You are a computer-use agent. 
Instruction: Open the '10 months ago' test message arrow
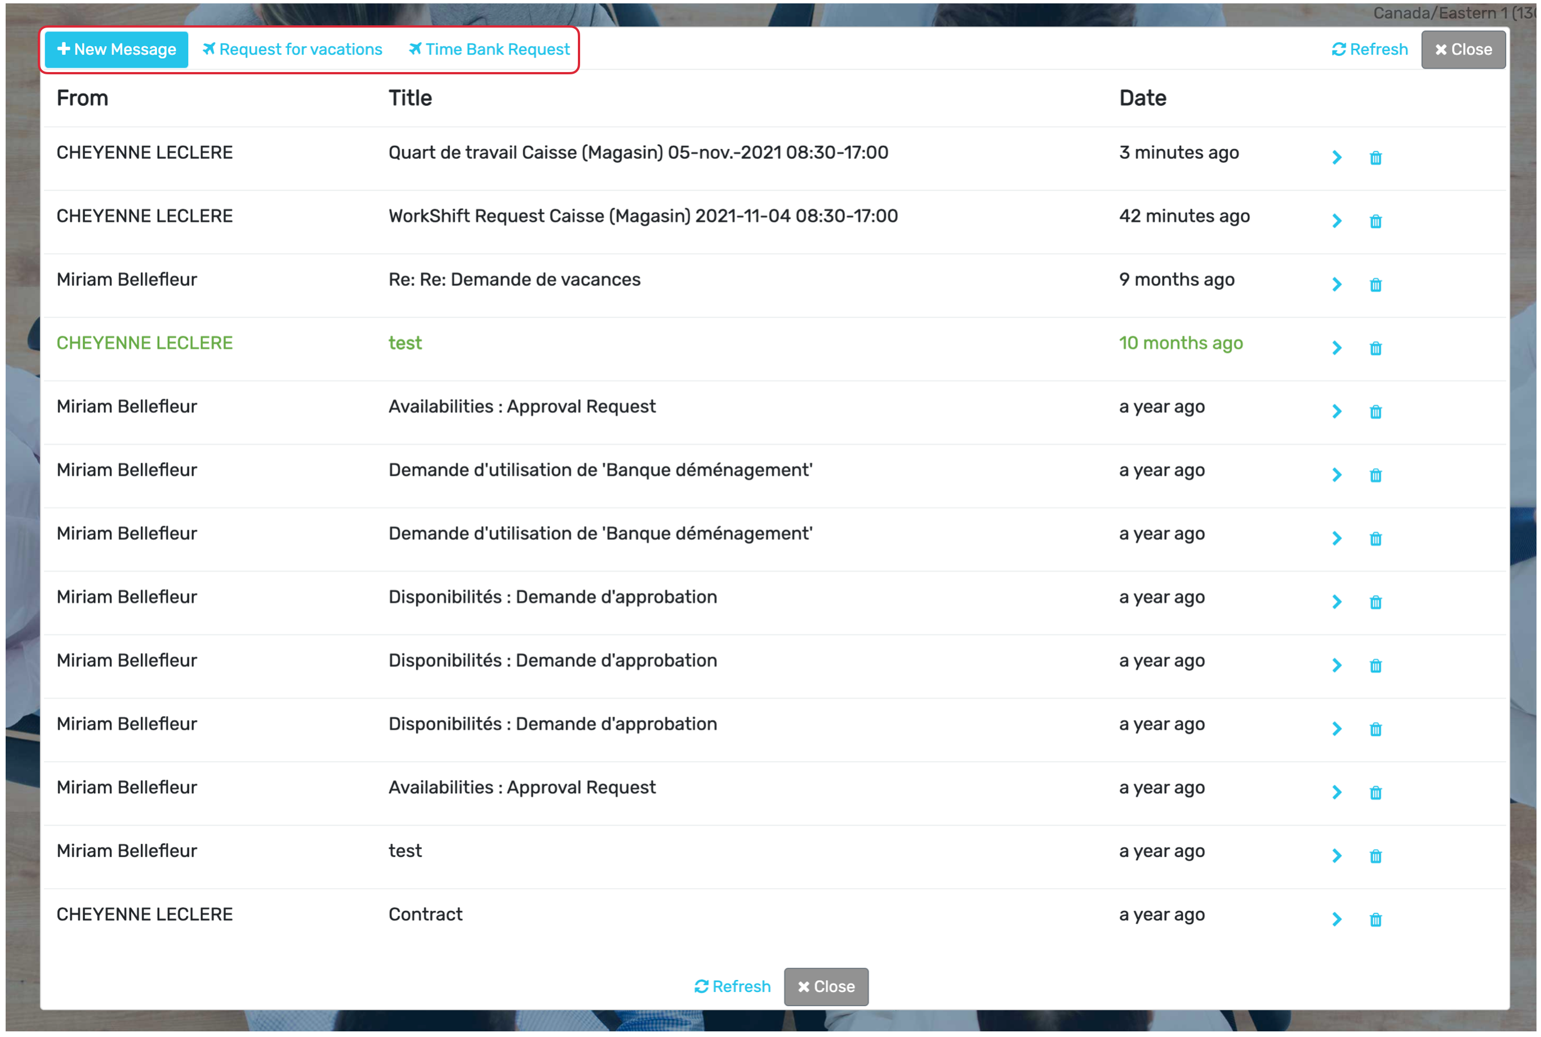click(1337, 348)
